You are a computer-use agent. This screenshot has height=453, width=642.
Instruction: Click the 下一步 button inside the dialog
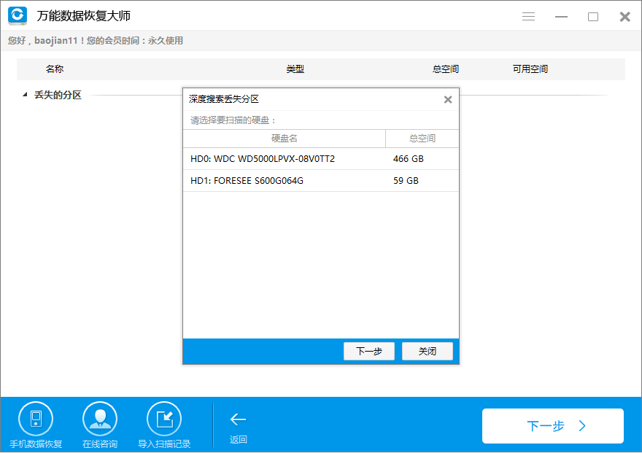[x=368, y=351]
